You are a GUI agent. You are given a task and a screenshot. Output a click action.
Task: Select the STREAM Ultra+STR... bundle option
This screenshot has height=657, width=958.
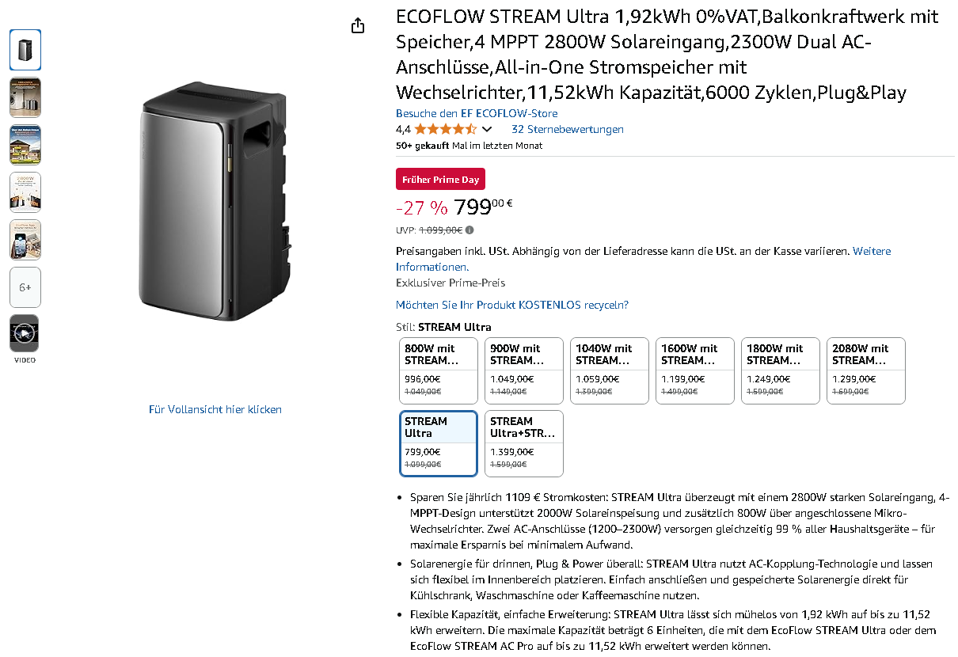pos(524,443)
